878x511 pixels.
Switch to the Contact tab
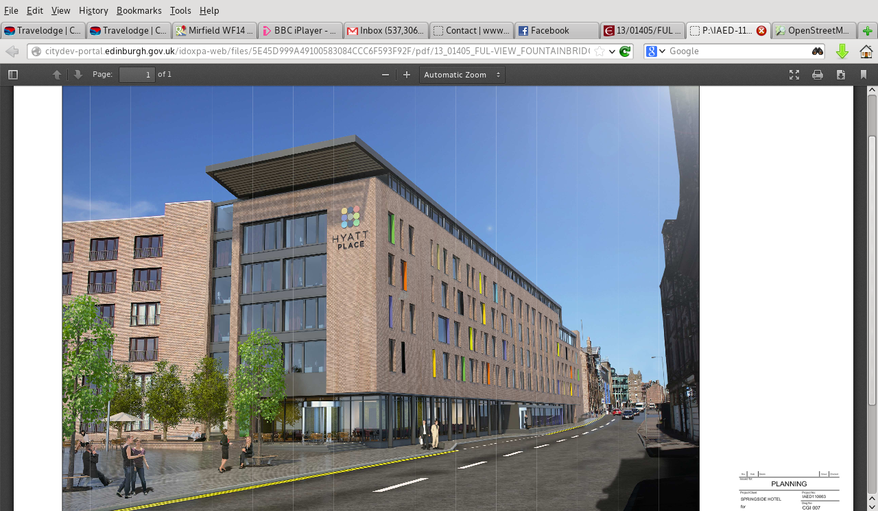472,30
